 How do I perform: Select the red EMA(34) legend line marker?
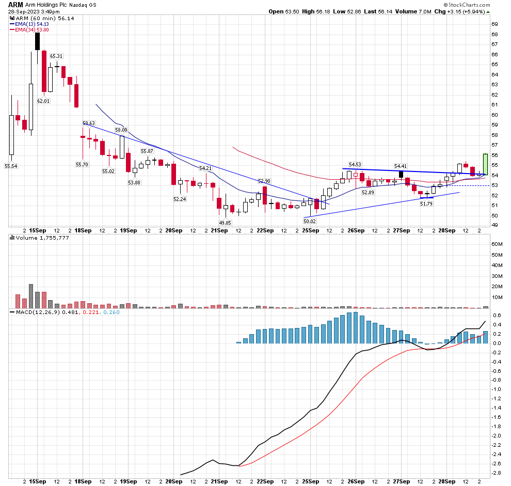(12, 29)
